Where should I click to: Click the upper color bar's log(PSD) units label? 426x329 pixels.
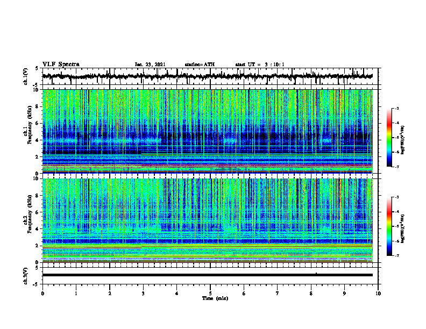(403, 140)
